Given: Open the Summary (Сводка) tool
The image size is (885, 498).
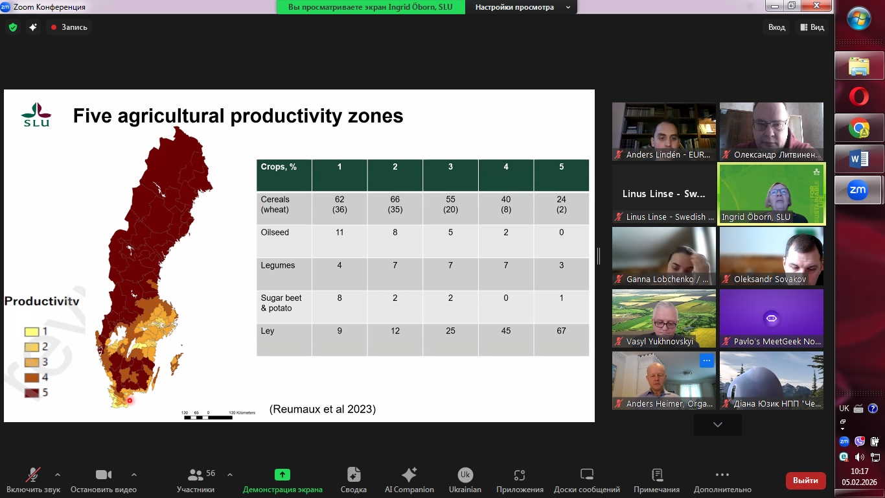Looking at the screenshot, I should pos(353,480).
